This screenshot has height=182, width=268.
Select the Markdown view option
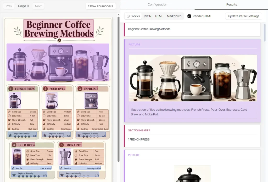point(174,16)
